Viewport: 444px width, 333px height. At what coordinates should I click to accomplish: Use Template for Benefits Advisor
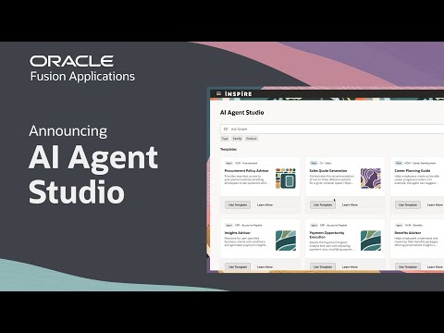(408, 266)
